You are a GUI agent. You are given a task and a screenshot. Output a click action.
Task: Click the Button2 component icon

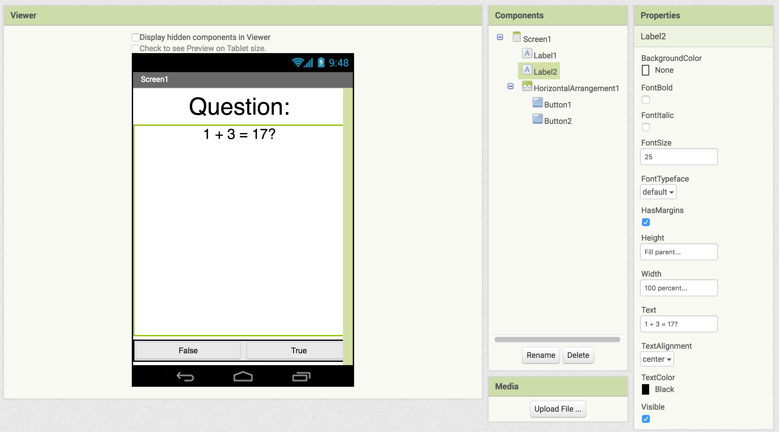point(537,119)
